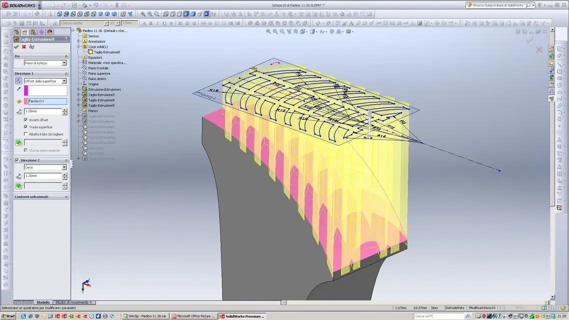569x320 pixels.
Task: Open the 'Piano di schizzo' start condition dropdown
Action: tap(64, 63)
